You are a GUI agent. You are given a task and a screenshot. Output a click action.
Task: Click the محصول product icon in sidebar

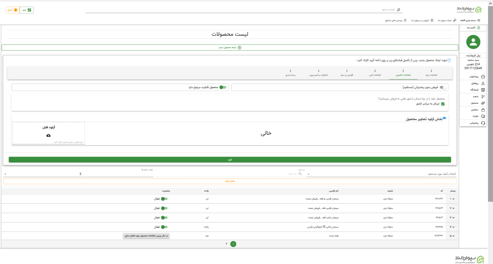pos(484,102)
